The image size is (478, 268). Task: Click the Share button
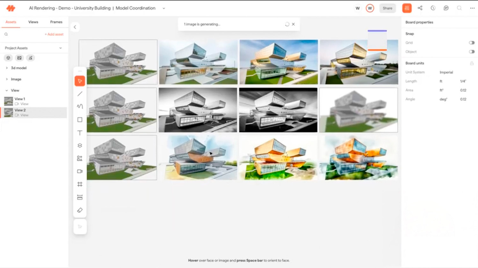click(387, 8)
